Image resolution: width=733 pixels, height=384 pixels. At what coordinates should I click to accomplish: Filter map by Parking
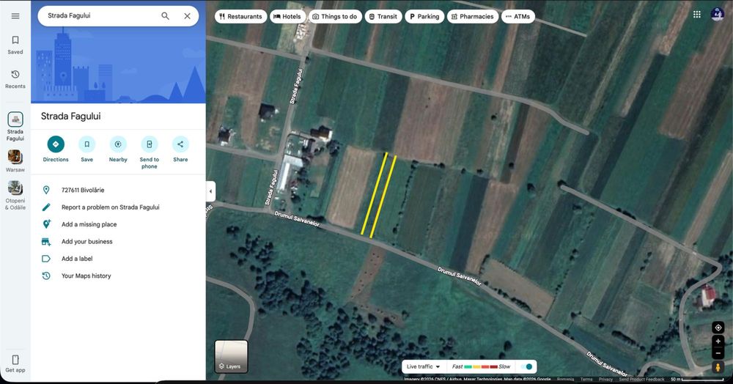(x=424, y=16)
